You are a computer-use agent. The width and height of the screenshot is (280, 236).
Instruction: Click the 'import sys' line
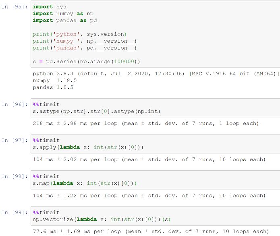click(x=50, y=7)
